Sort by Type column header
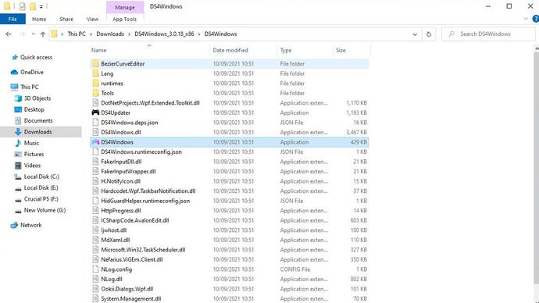The image size is (539, 303). tap(305, 50)
